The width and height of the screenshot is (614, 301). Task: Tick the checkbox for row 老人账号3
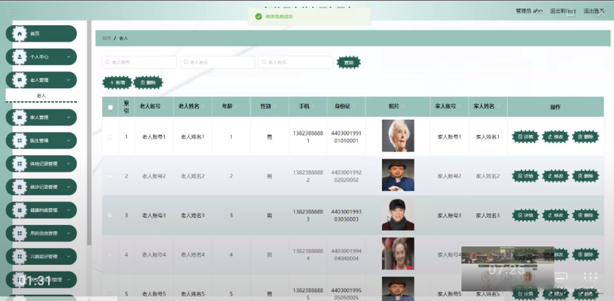pyautogui.click(x=110, y=215)
